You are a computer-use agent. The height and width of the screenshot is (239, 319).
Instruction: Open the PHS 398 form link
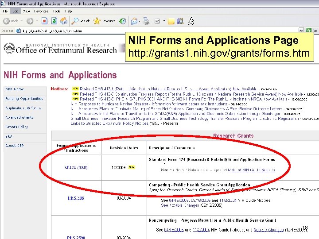point(76,198)
